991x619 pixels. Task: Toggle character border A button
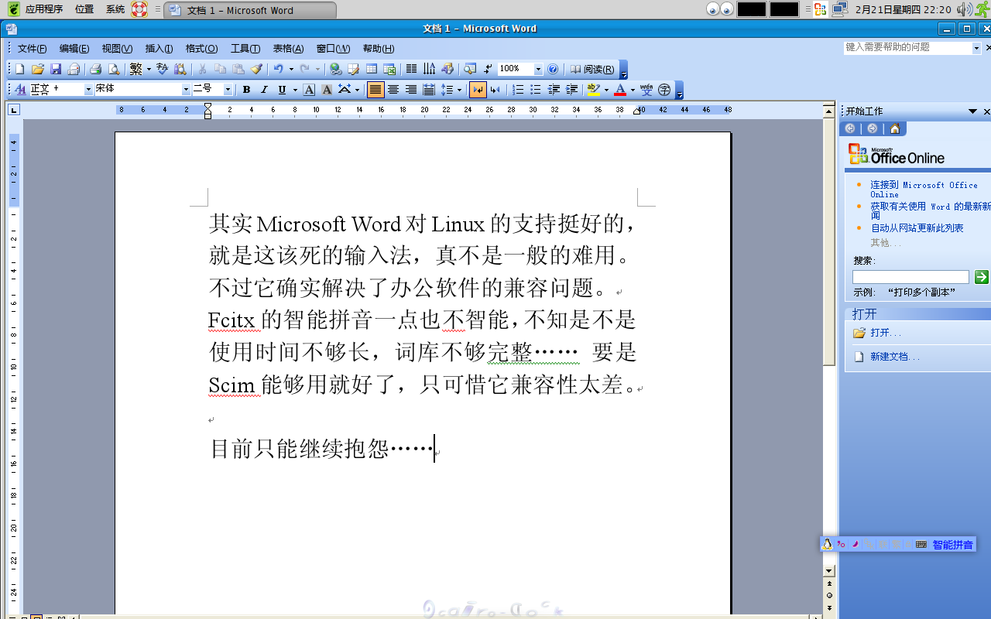coord(309,90)
